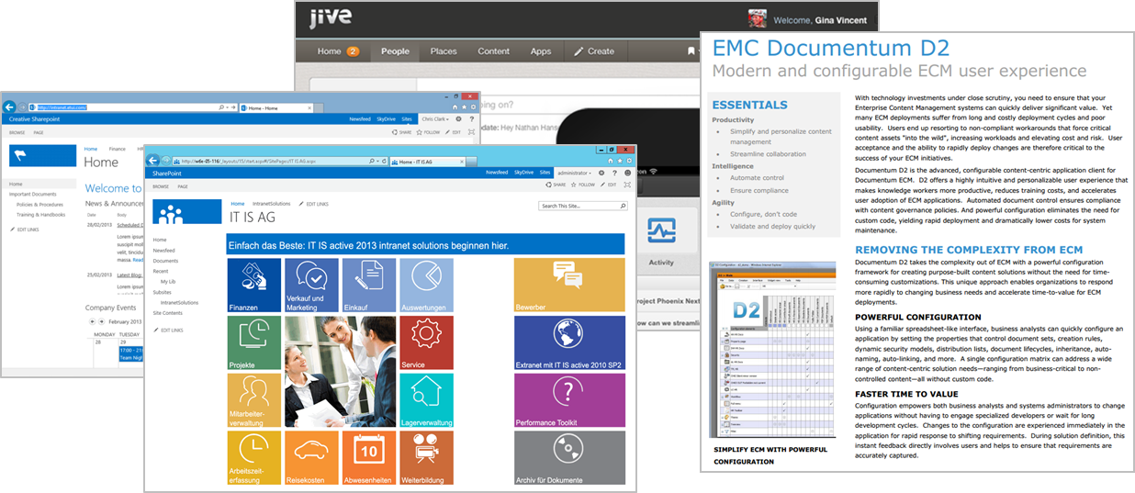Screen dimensions: 1135x493
Task: Open the Lagerverwaltung warehouse tile
Action: [x=426, y=400]
